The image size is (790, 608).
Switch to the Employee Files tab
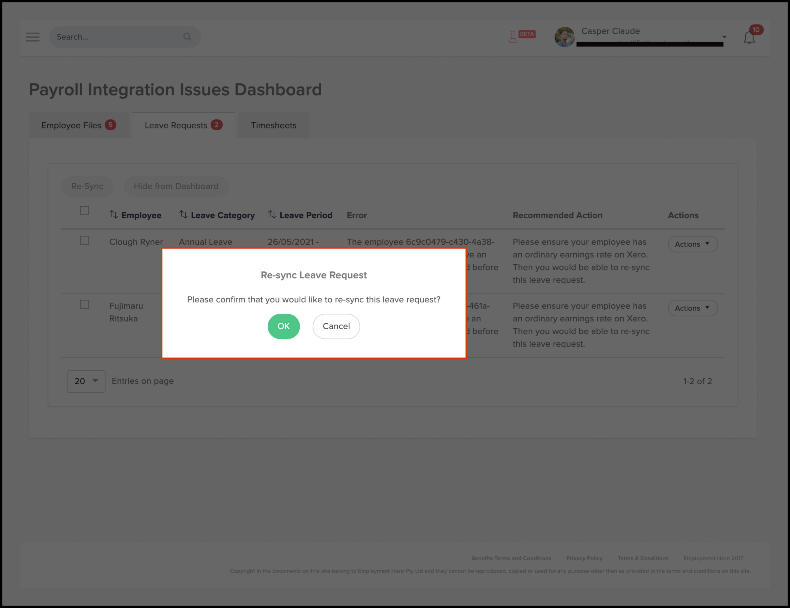point(79,125)
